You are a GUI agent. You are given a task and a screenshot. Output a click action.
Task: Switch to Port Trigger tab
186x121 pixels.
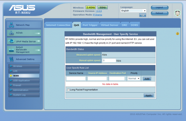[90, 25]
